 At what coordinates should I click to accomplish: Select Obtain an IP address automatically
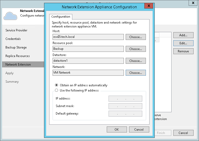coord(56,85)
